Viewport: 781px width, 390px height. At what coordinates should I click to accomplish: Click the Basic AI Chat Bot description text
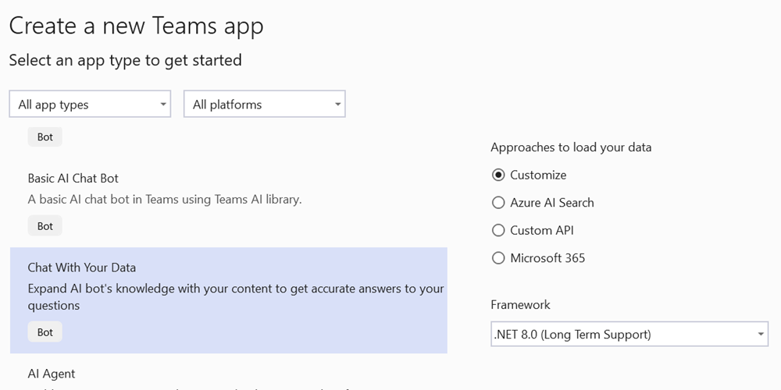click(165, 199)
